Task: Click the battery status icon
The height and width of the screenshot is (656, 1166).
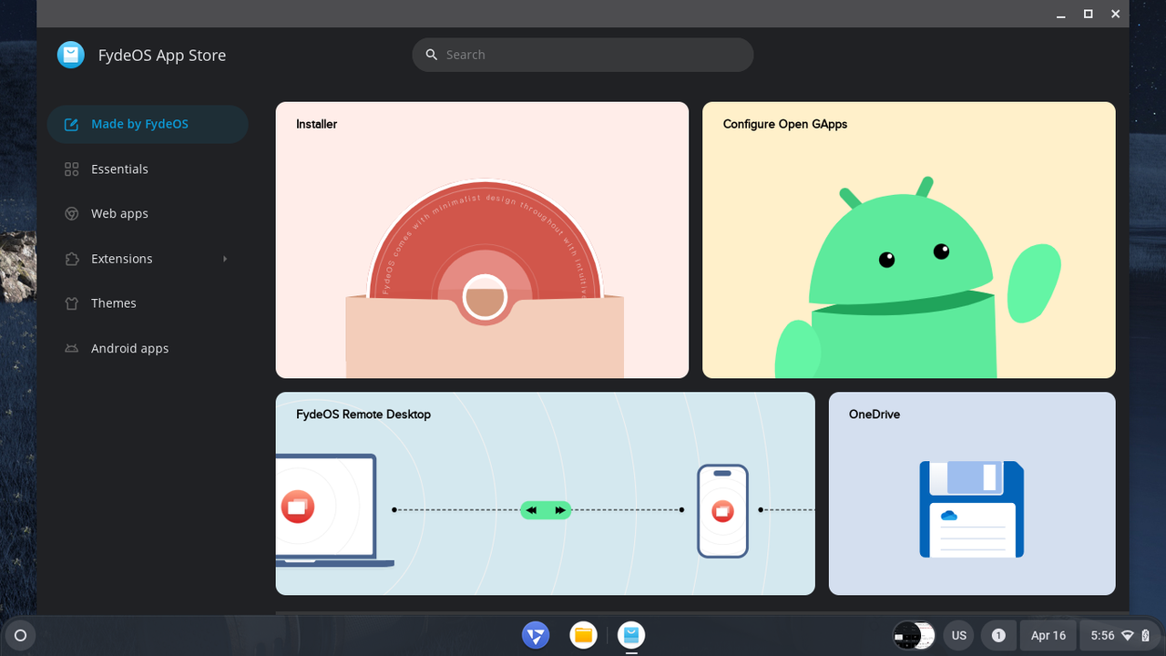Action: (1146, 636)
